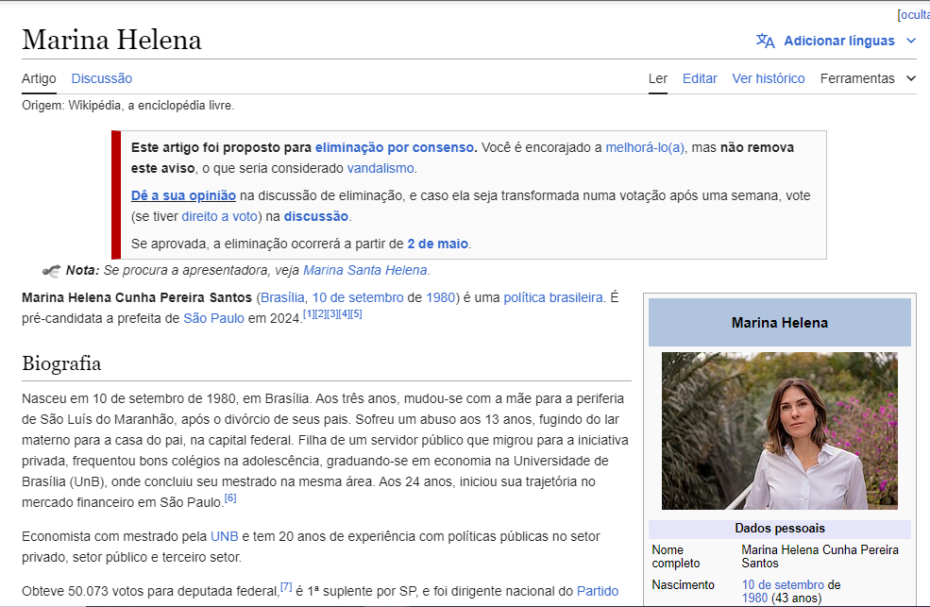Click the bold discussão link in notice
The image size is (930, 607).
point(316,216)
